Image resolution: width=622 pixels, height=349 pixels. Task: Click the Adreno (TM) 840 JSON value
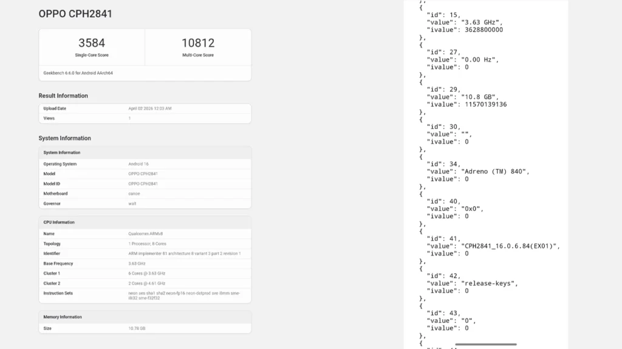coord(495,171)
